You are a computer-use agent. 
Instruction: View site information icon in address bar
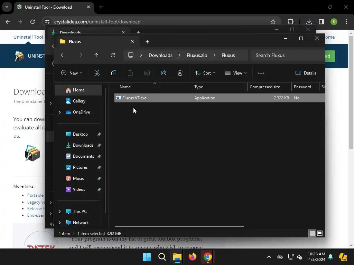[47, 22]
